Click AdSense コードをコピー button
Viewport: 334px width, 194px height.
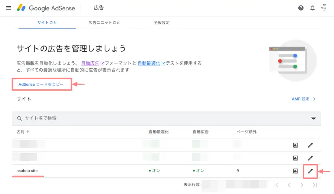coord(41,84)
